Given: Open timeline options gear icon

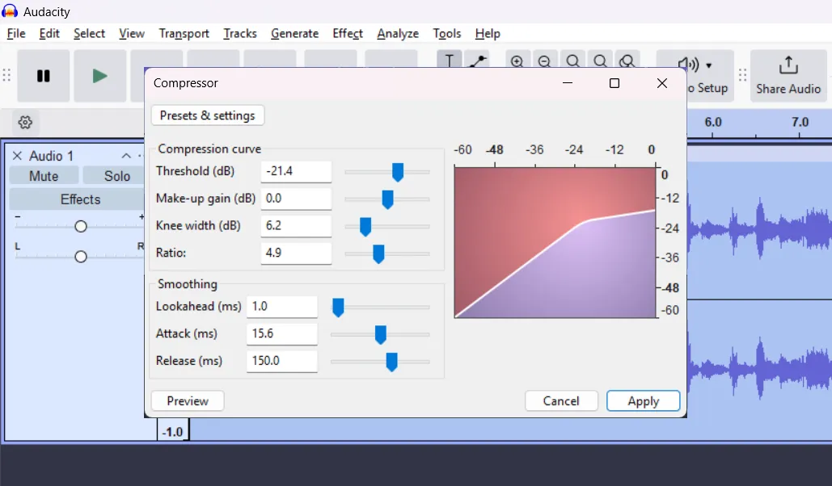Looking at the screenshot, I should tap(25, 123).
